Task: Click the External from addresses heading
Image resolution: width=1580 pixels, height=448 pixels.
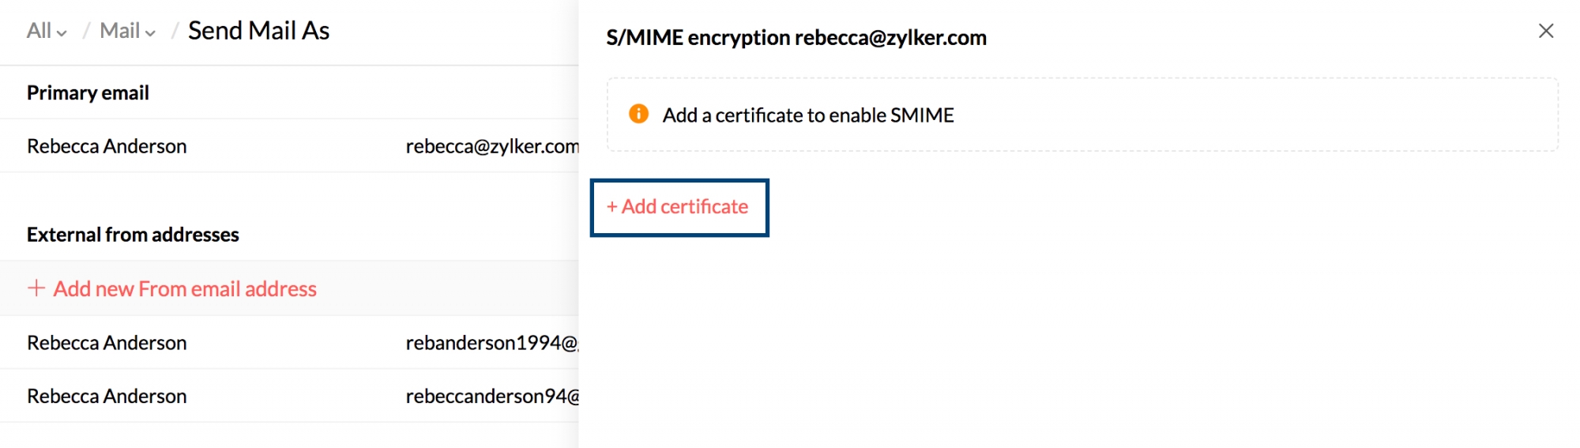Action: [x=133, y=235]
